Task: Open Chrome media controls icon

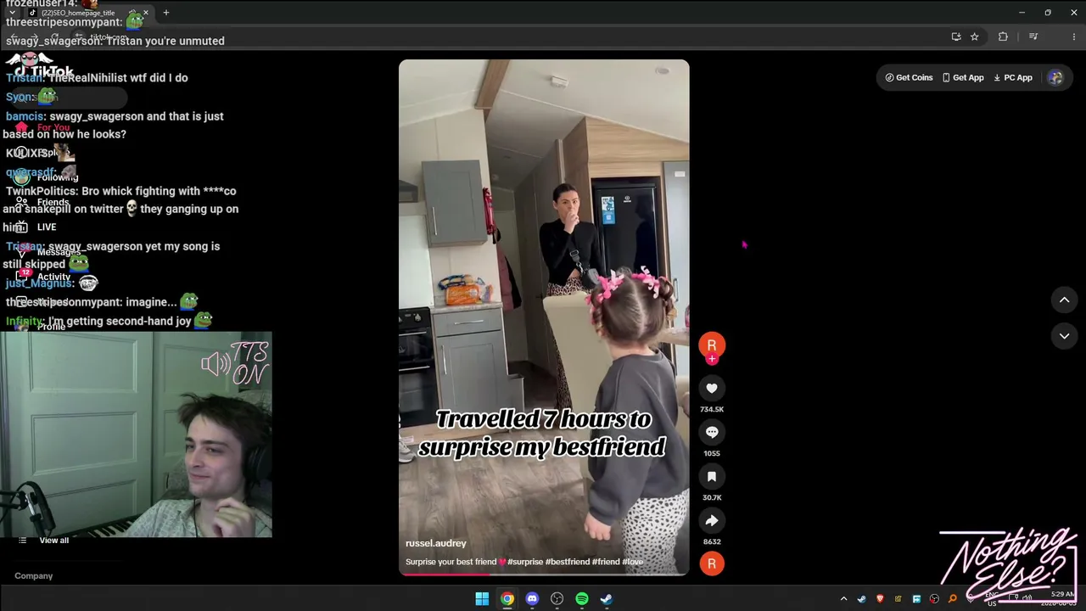Action: 1033,36
